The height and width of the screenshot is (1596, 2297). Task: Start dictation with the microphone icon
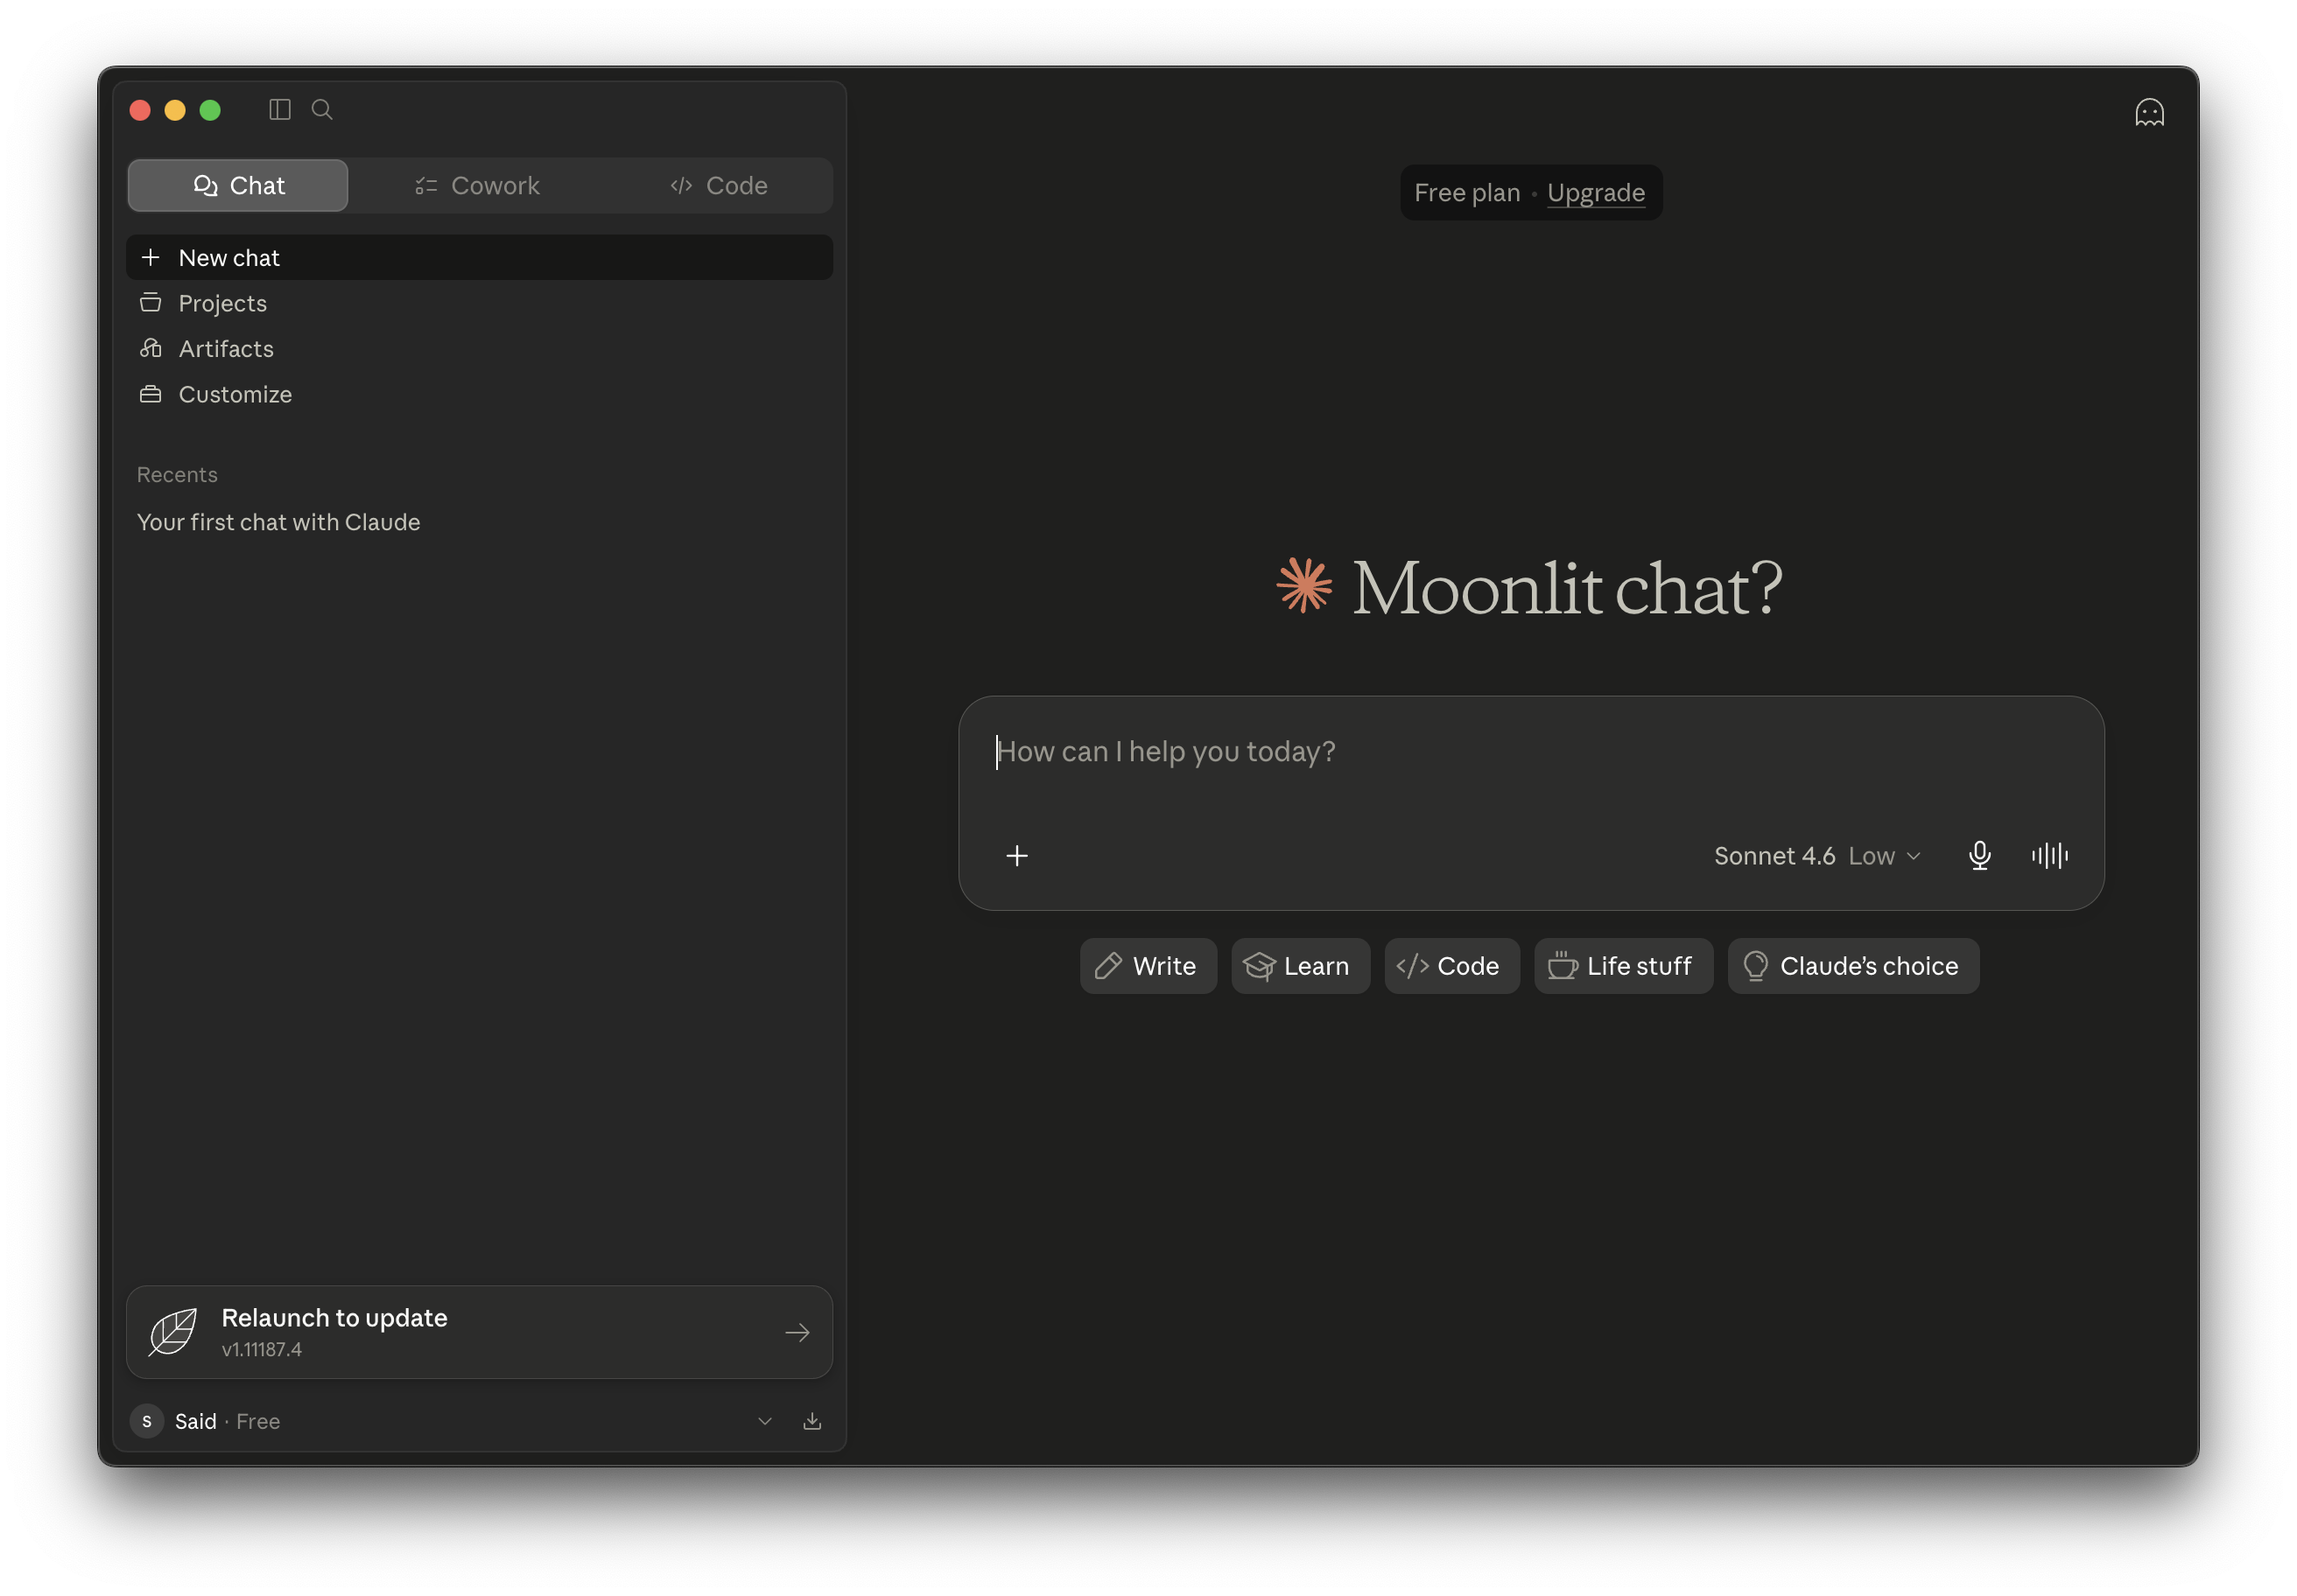point(1979,856)
